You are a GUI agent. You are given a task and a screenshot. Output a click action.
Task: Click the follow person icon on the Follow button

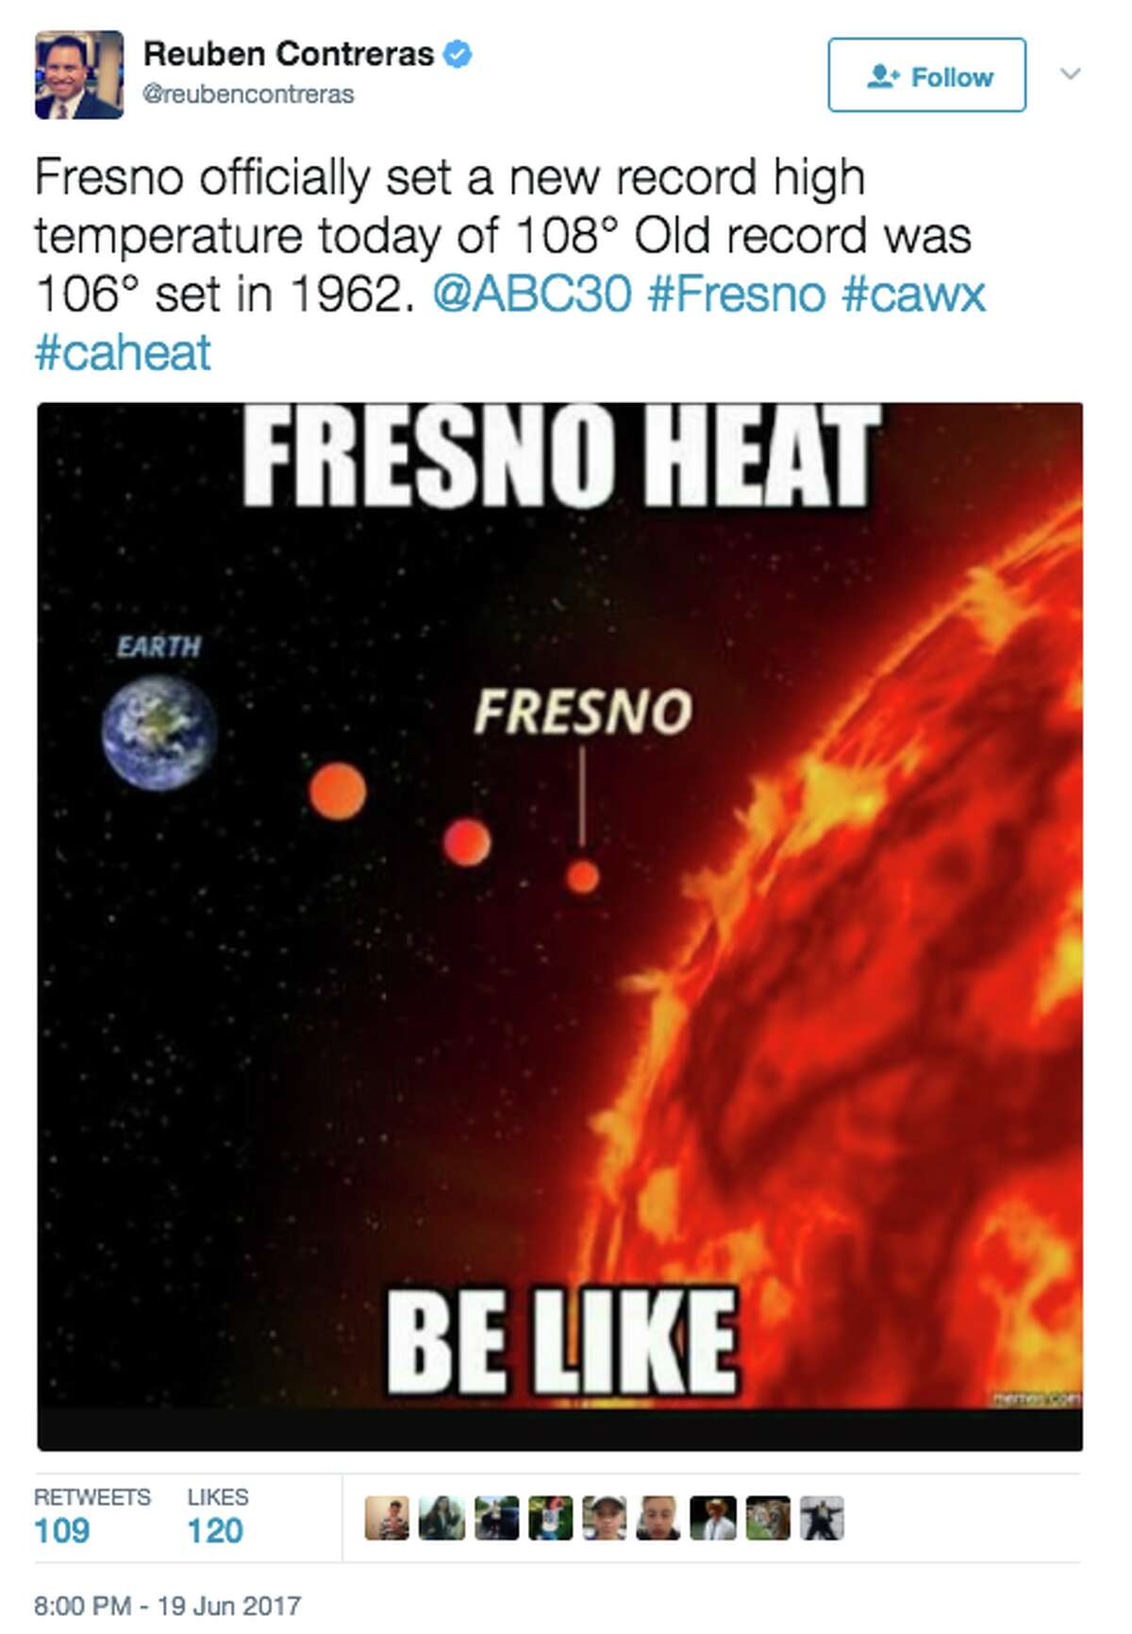[881, 76]
